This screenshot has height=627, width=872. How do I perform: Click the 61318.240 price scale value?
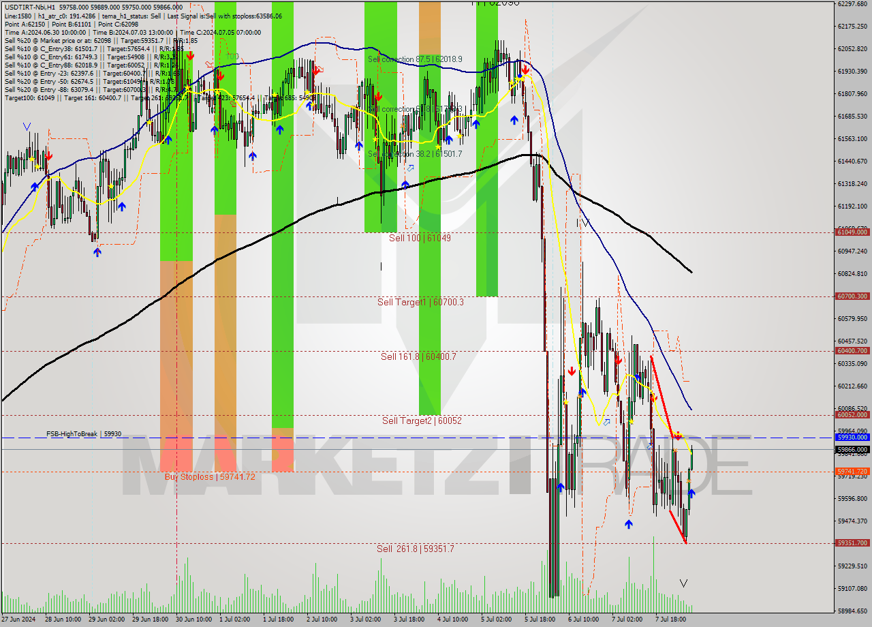pos(852,183)
